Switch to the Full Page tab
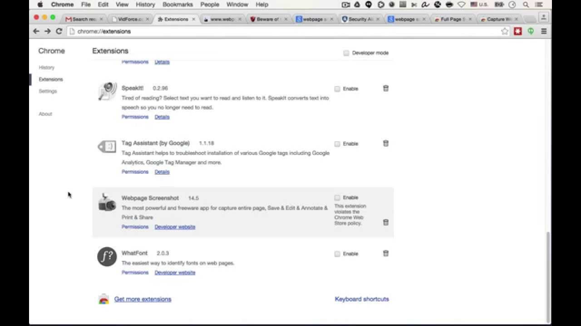 tap(453, 19)
